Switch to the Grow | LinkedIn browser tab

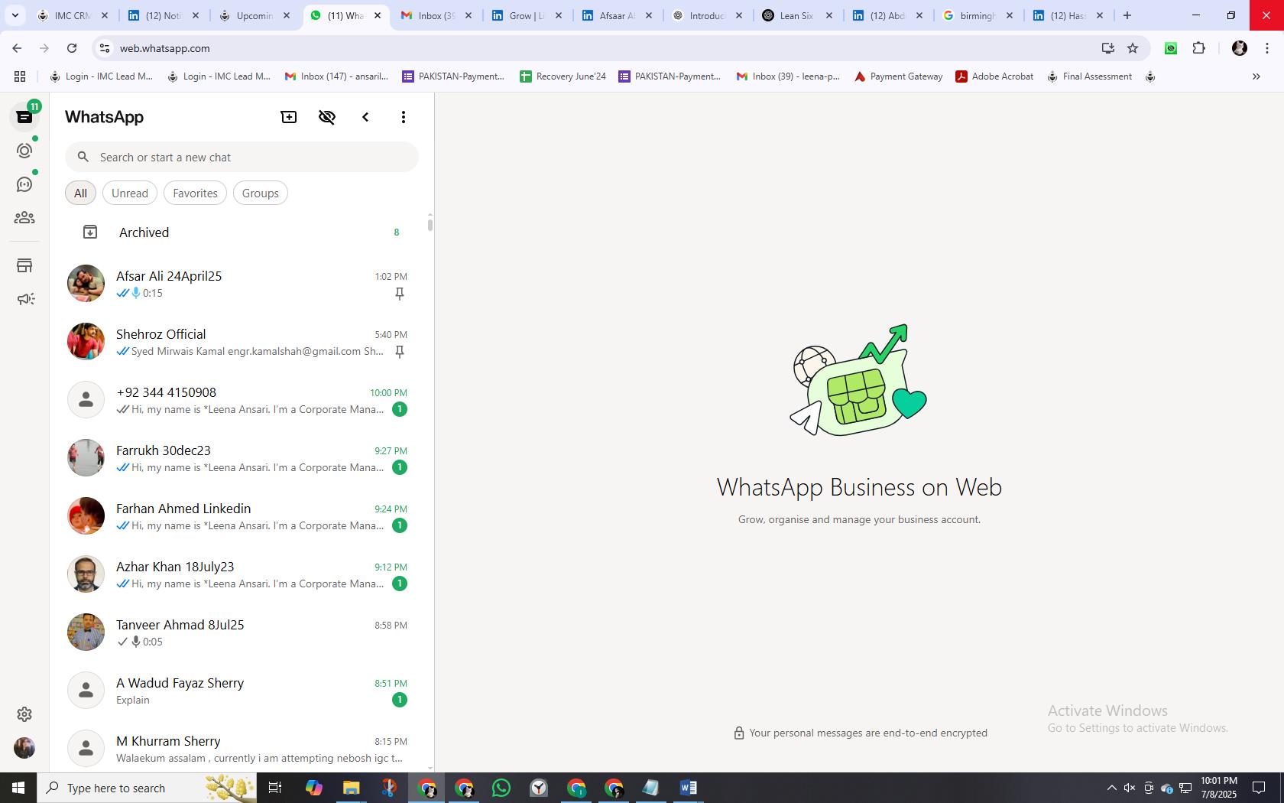(527, 15)
